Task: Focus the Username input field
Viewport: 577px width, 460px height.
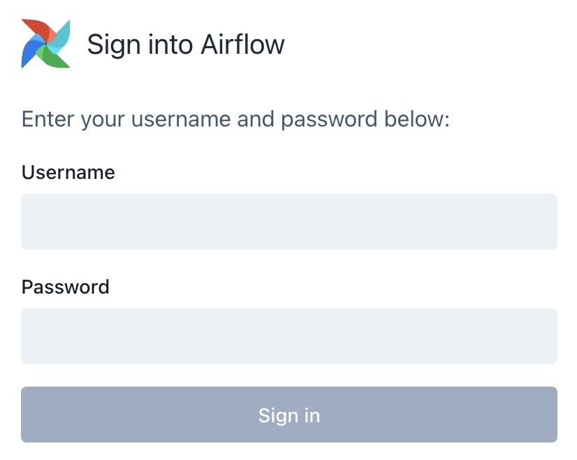Action: pyautogui.click(x=289, y=222)
